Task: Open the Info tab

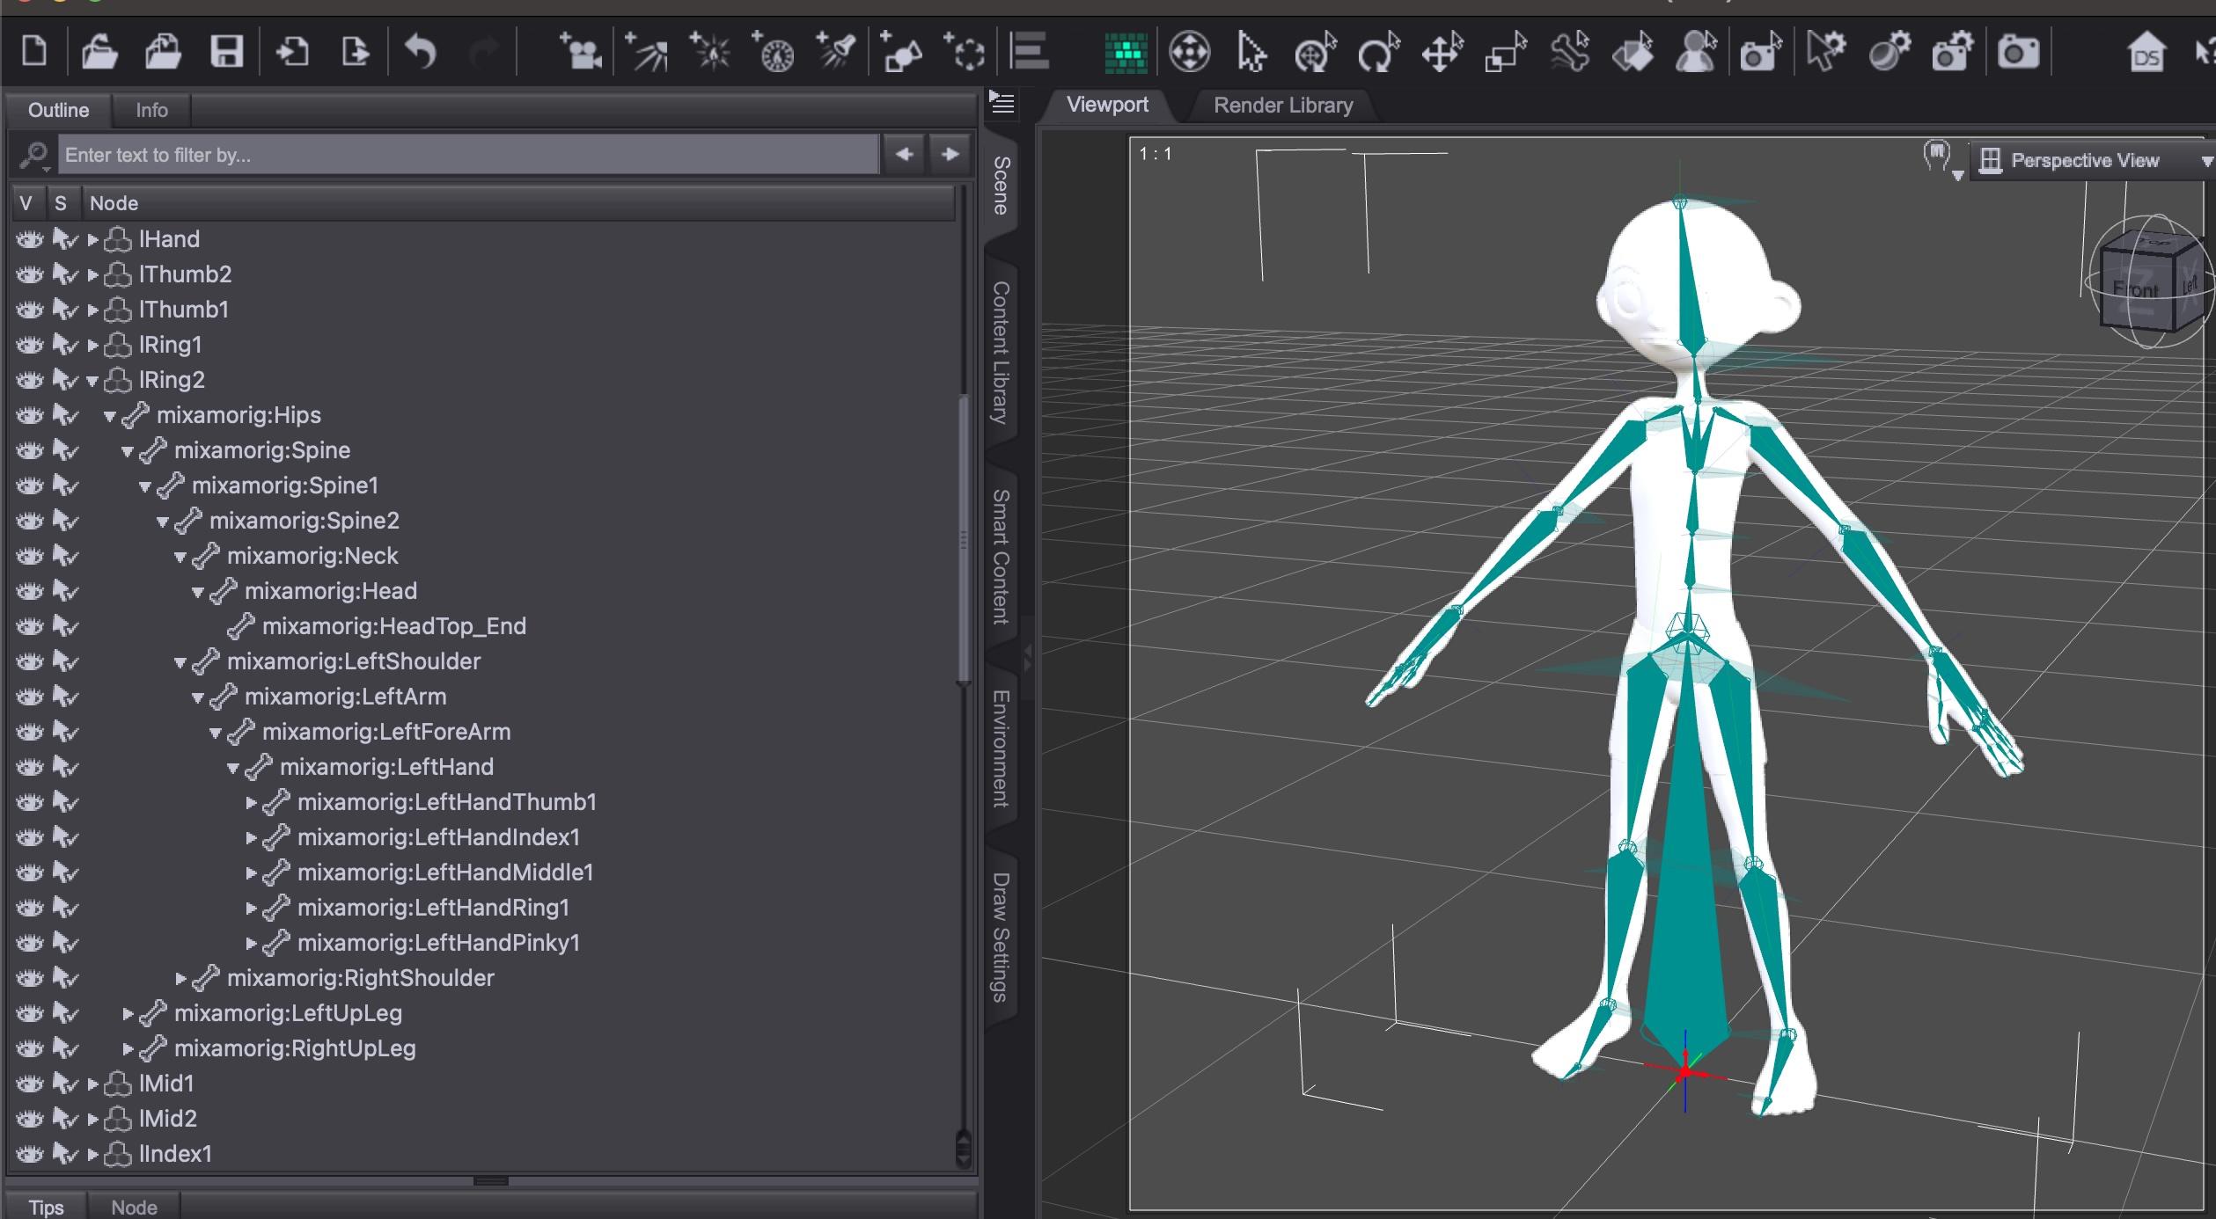Action: click(x=151, y=110)
